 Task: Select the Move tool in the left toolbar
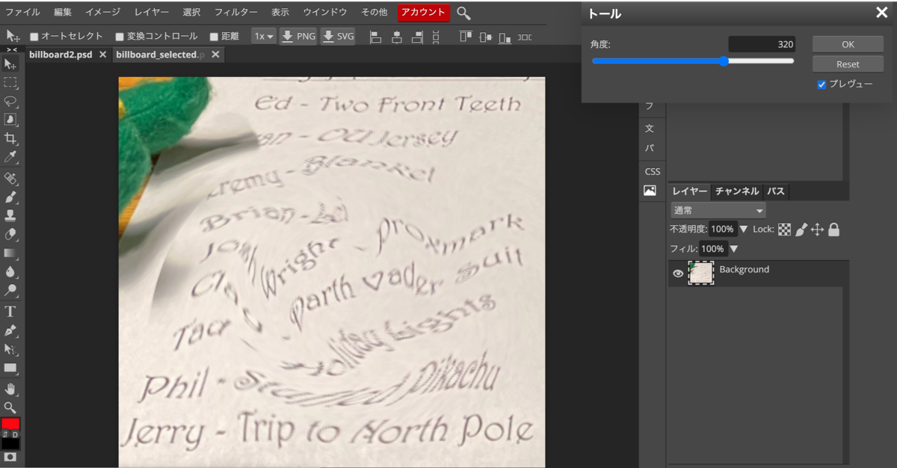tap(10, 64)
